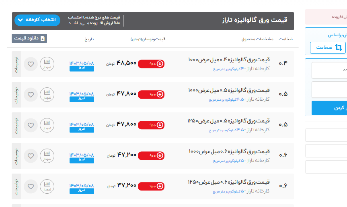
Task: Open chart for 0.4mm width 1000 sheet
Action: (47, 64)
